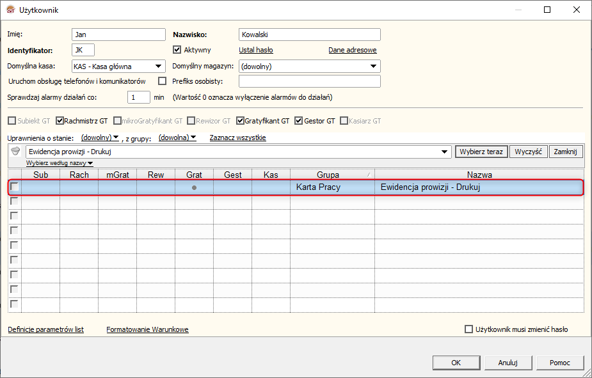
Task: Click the Rew column header
Action: [x=156, y=175]
